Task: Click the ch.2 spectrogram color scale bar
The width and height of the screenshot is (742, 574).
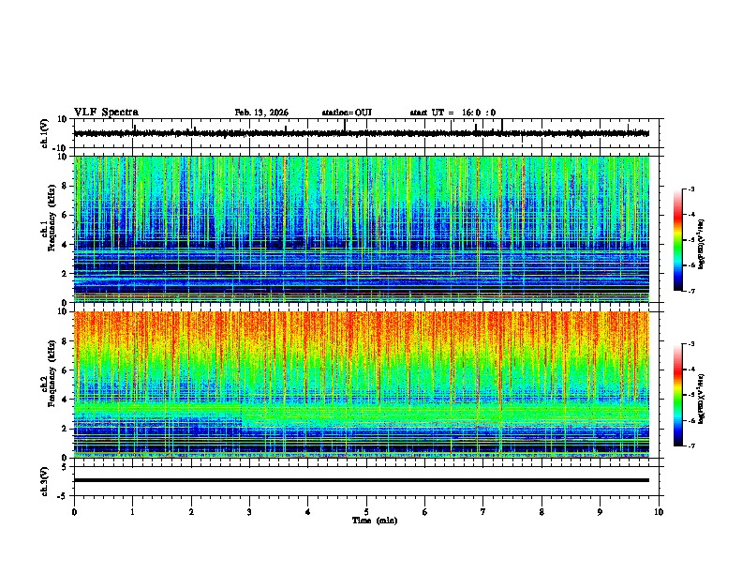Action: (x=678, y=395)
